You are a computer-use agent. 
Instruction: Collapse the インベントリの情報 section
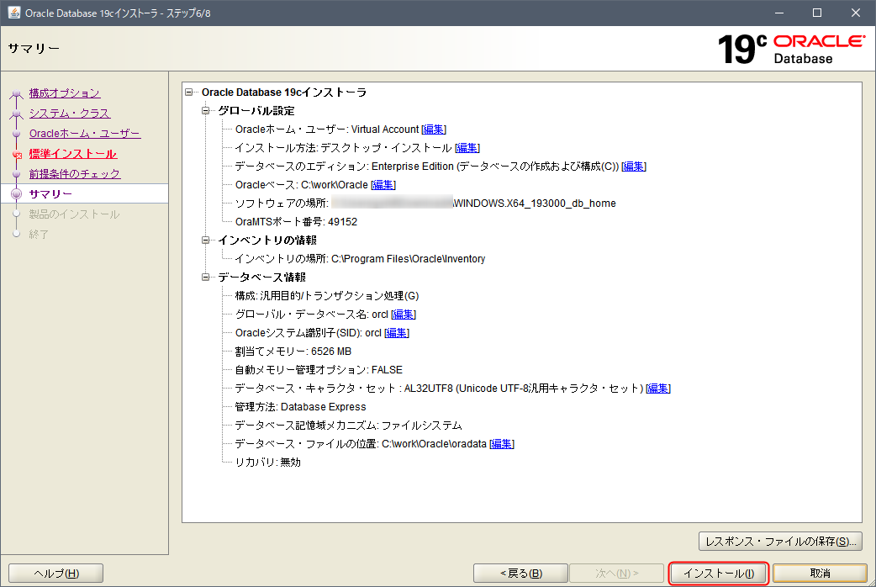coord(207,240)
